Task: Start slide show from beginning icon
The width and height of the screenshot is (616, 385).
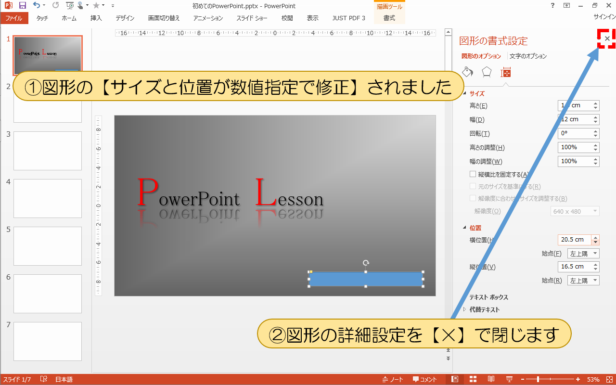Action: pyautogui.click(x=69, y=6)
